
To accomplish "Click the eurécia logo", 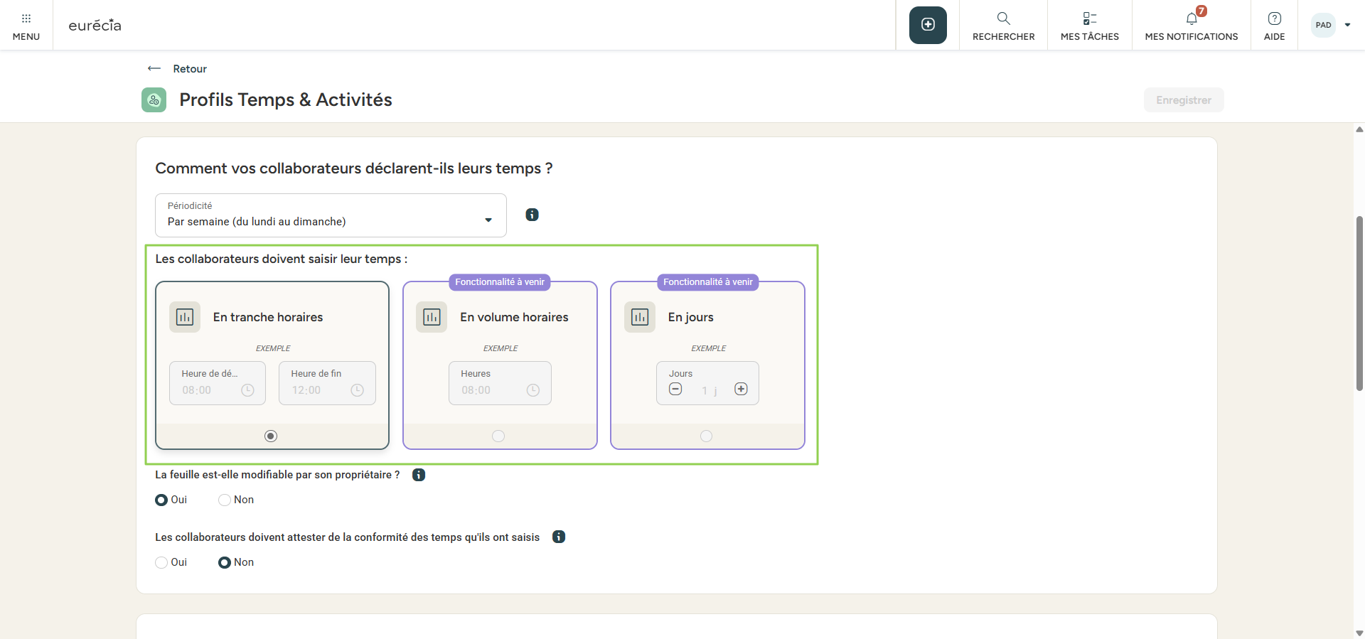I will point(95,26).
